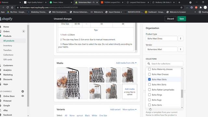Click the browser reload icon

point(7,7)
